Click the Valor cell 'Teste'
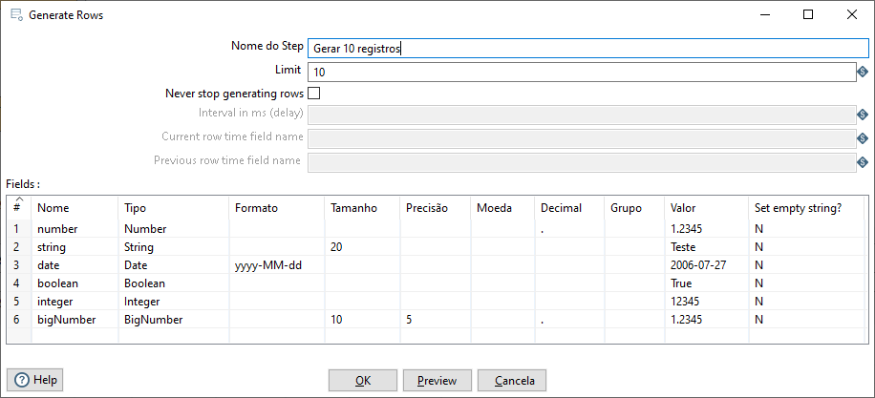The width and height of the screenshot is (875, 398). [707, 247]
